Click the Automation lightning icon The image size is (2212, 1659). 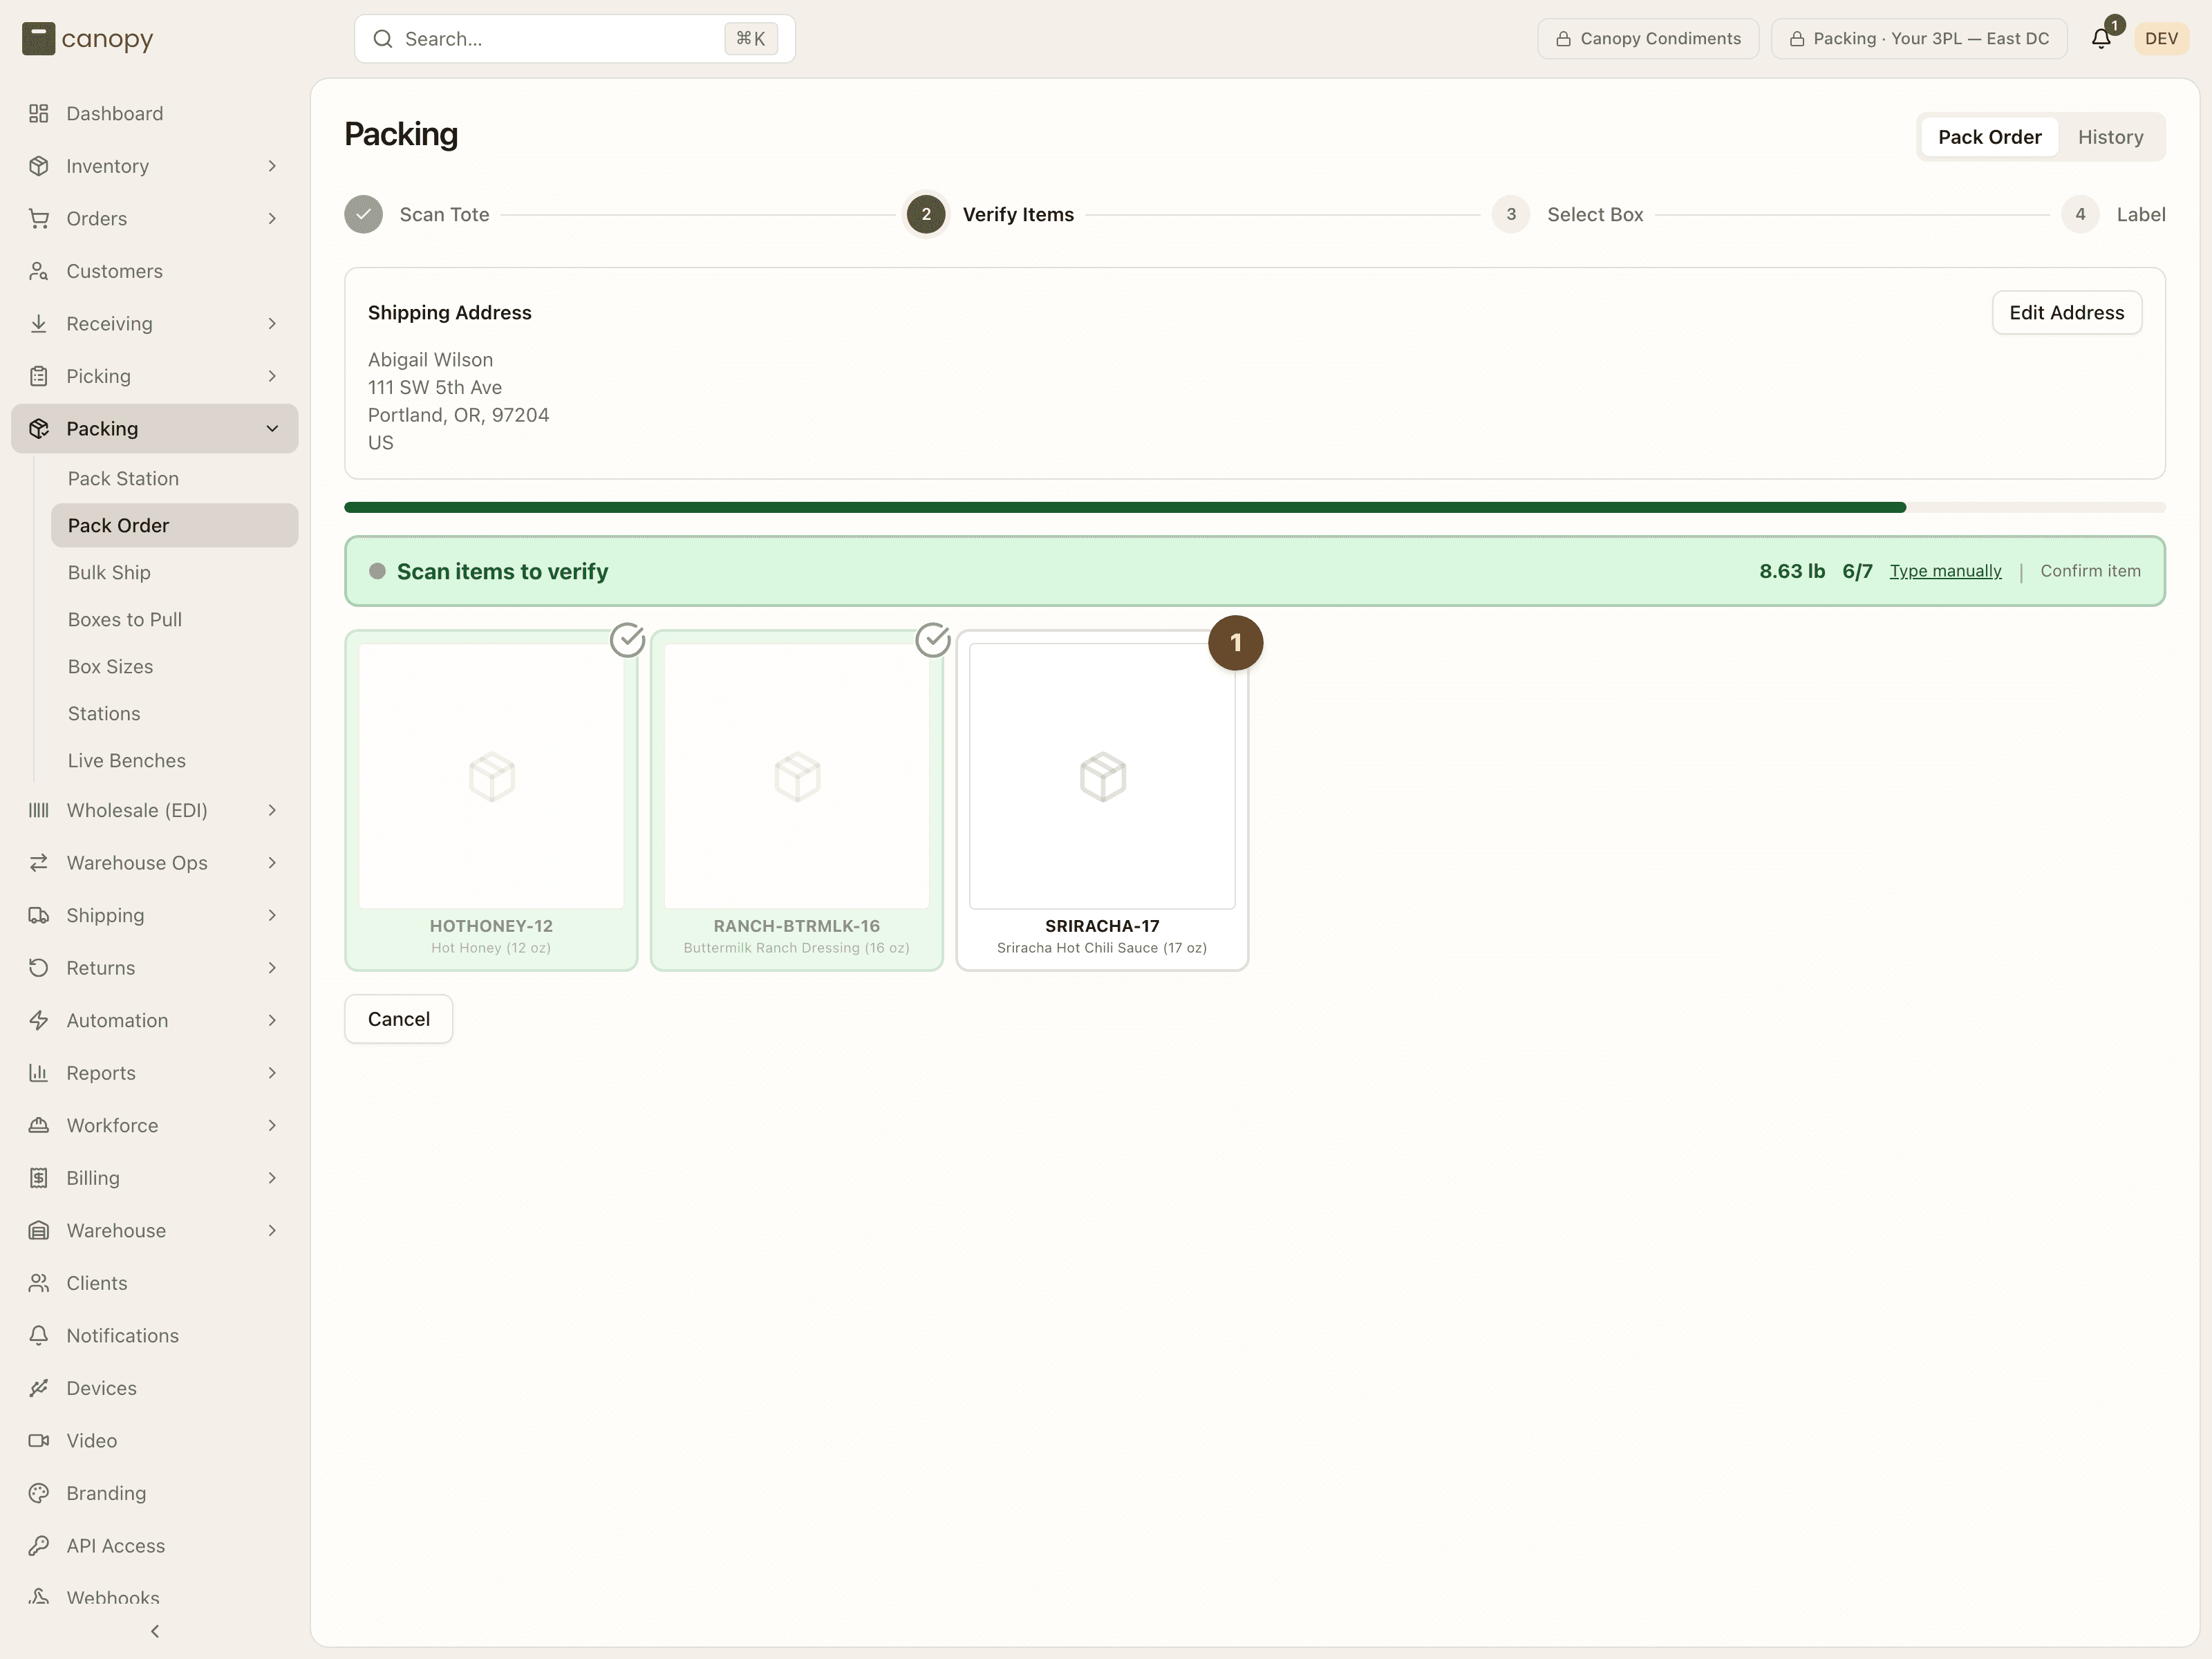(x=39, y=1020)
